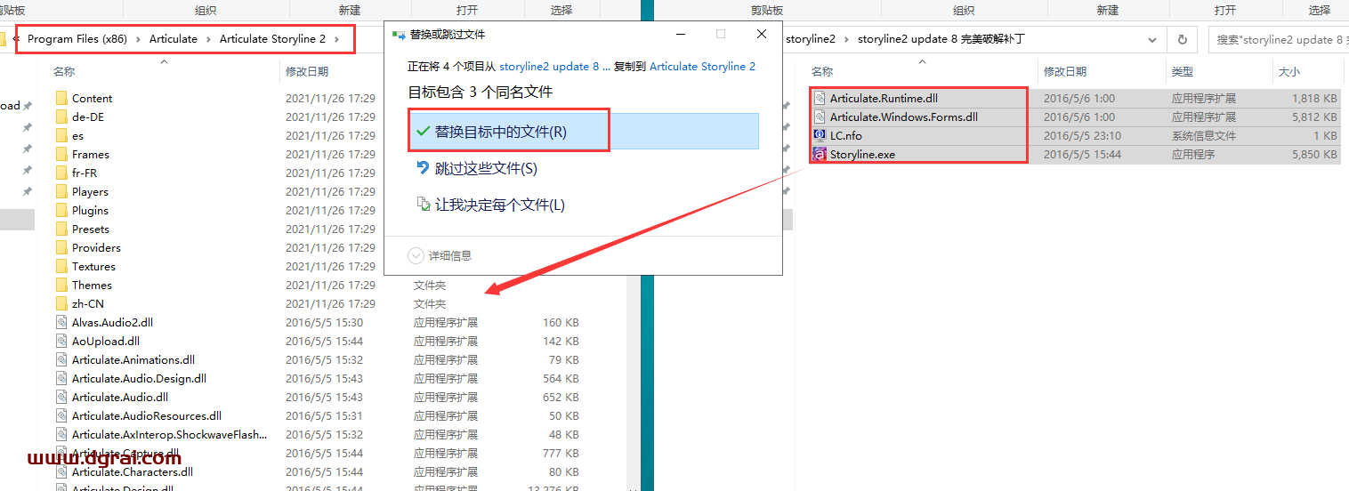Expand chevron after Articulate breadcrumb
The height and width of the screenshot is (491, 1349).
pos(208,39)
